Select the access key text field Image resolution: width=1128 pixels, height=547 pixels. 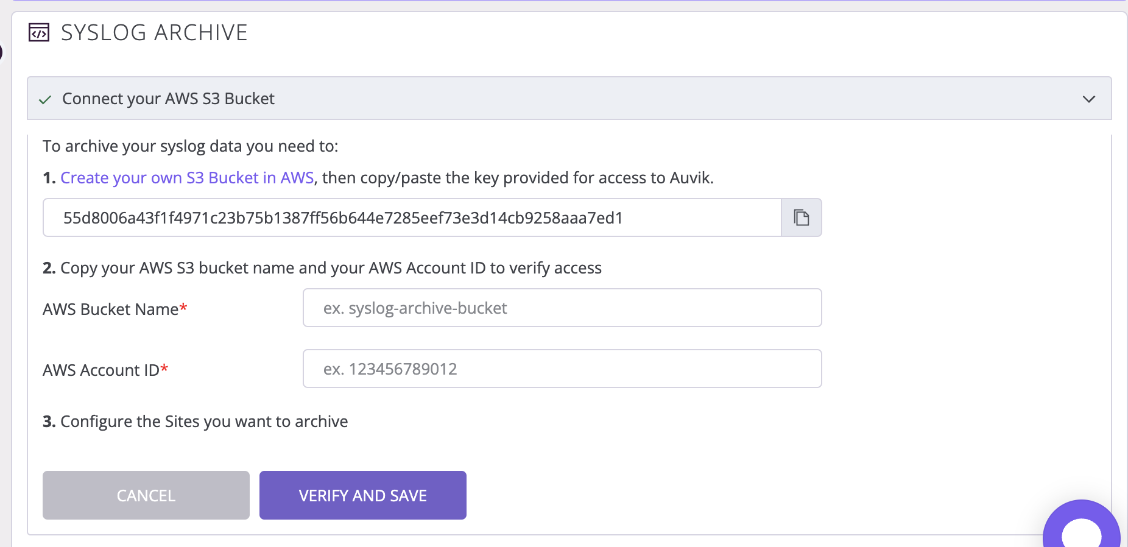[412, 217]
